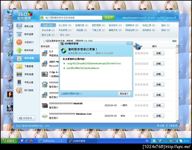Click list scrollbar down arrow

point(177,121)
